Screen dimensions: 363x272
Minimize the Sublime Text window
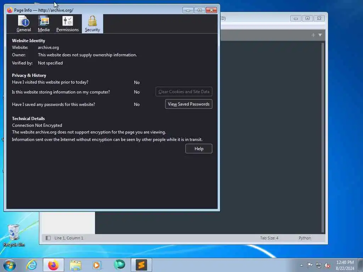click(x=296, y=18)
